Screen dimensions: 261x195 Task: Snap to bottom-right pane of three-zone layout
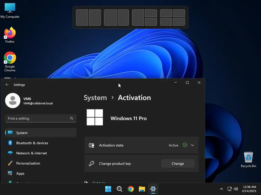(x=151, y=22)
